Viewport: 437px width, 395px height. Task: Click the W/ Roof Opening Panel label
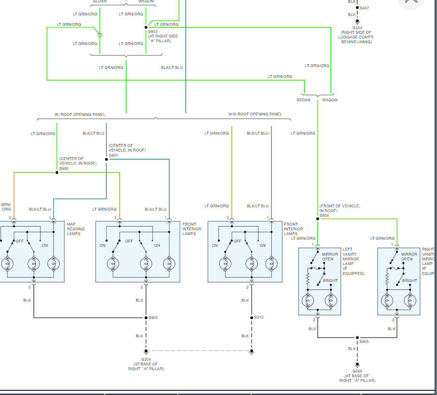80,114
